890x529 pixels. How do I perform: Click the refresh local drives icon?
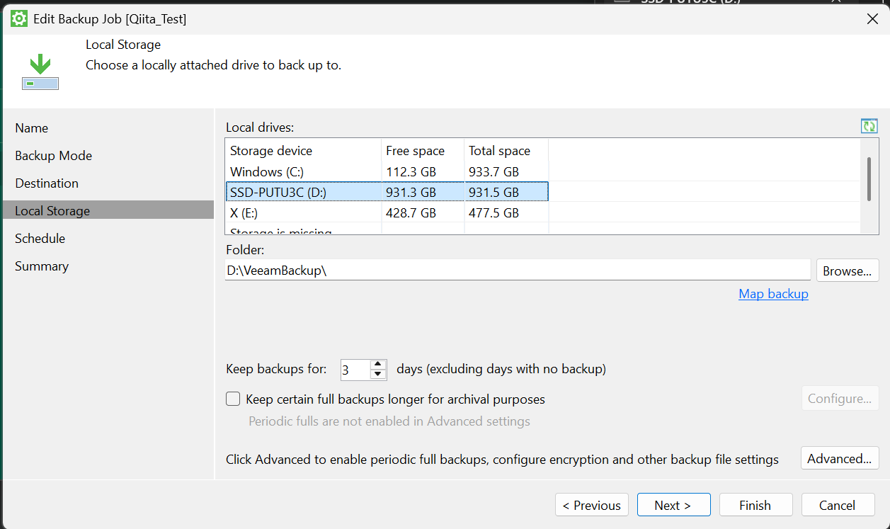pos(869,126)
